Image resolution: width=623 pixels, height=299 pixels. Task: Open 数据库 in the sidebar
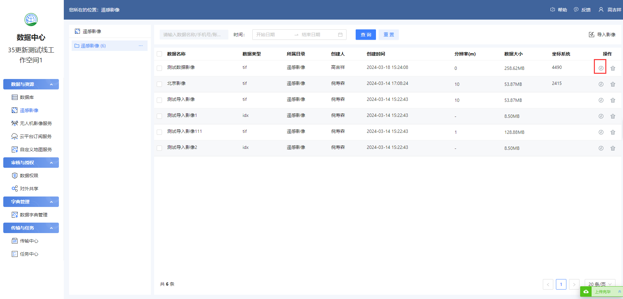coord(27,97)
